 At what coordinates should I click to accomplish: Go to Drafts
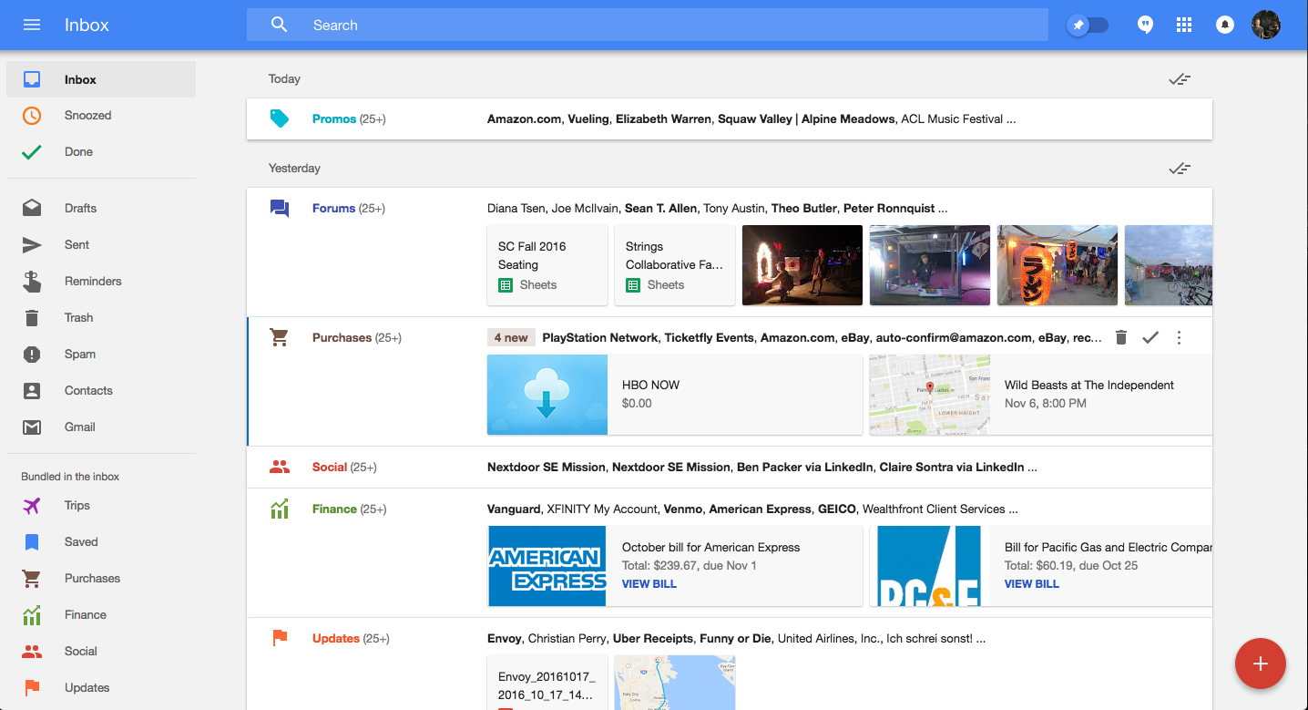pyautogui.click(x=101, y=208)
